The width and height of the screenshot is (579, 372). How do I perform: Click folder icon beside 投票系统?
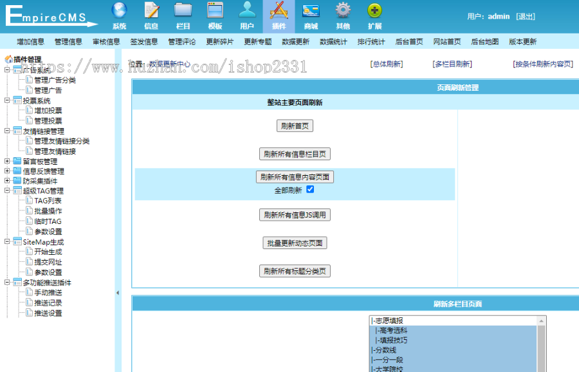pos(17,100)
